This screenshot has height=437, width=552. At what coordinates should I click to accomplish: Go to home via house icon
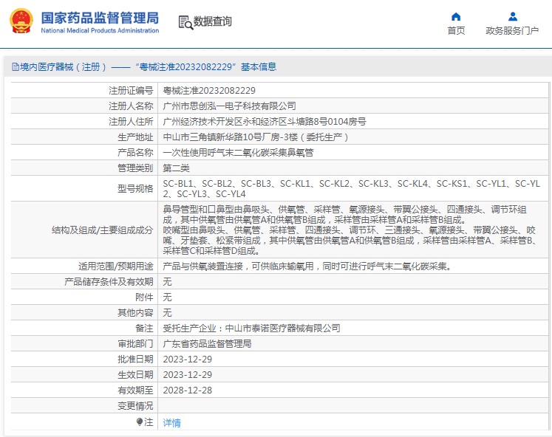click(x=456, y=16)
